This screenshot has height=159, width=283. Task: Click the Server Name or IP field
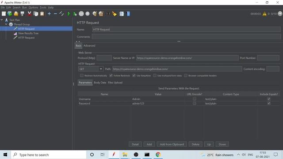click(187, 58)
